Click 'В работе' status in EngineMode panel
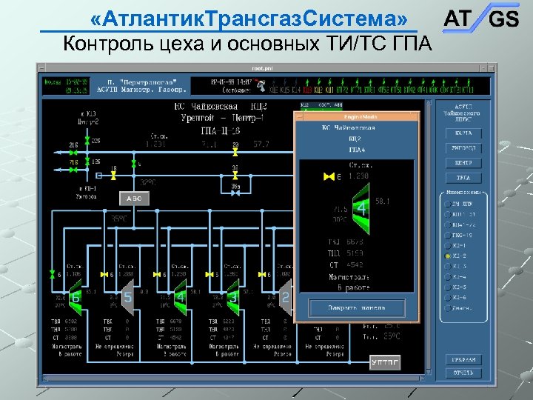This screenshot has width=533, height=400. pos(354,287)
